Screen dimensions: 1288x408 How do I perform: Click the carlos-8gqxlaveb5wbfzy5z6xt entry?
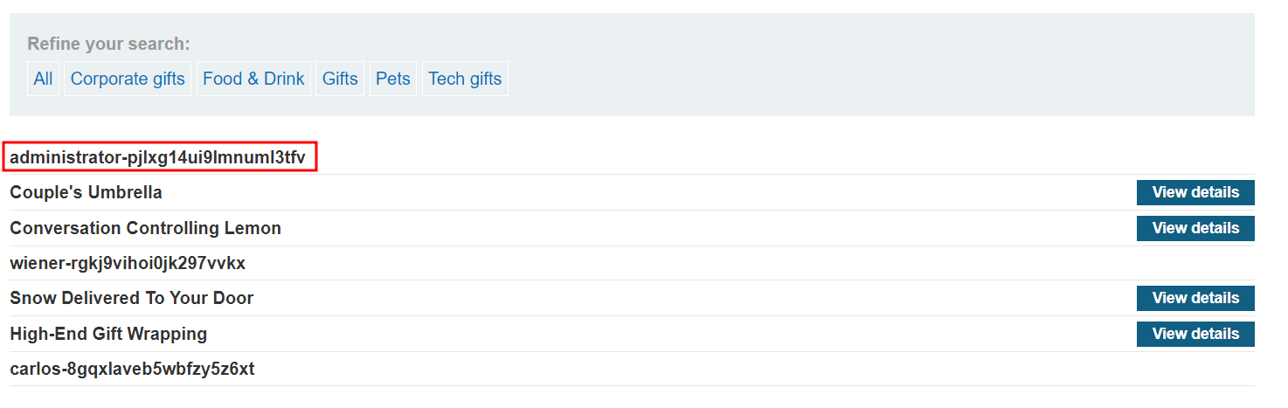(x=132, y=369)
